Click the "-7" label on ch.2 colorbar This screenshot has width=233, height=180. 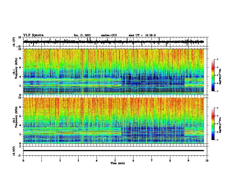pos(217,140)
